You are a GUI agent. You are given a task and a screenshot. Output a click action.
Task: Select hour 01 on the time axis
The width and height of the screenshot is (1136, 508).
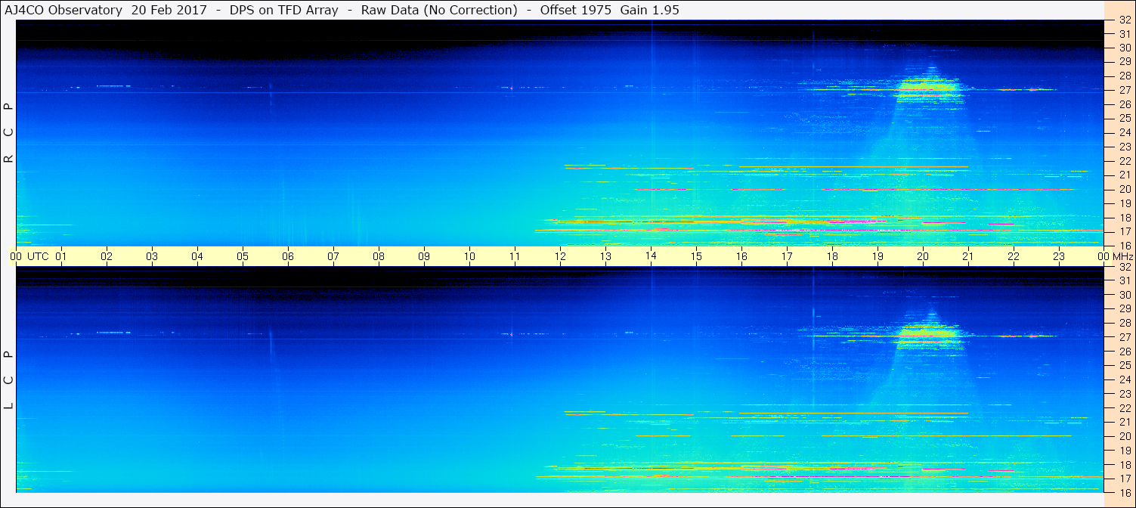click(61, 256)
